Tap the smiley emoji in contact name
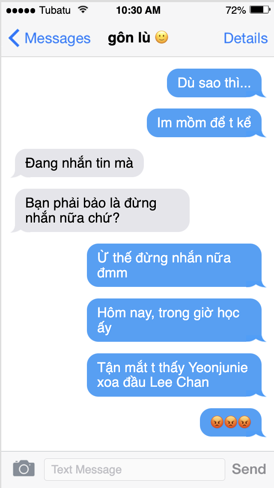Viewport: 274px width, 488px height. tap(161, 38)
